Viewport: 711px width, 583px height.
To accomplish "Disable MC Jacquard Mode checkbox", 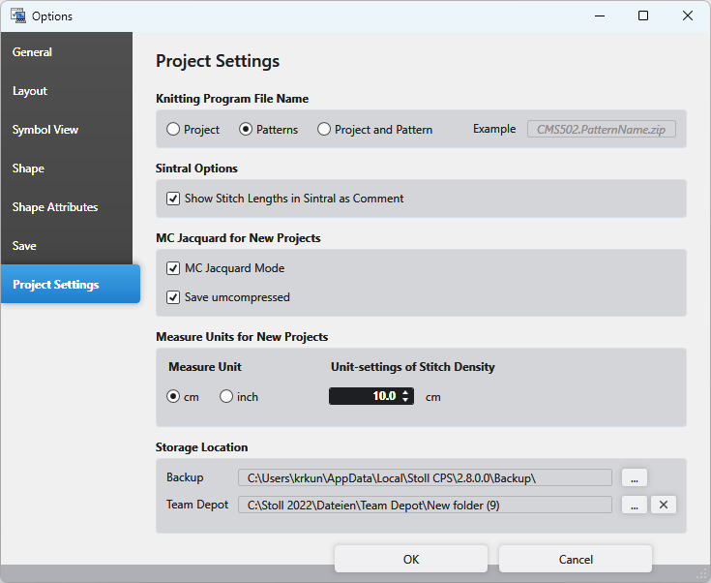I will coord(173,268).
